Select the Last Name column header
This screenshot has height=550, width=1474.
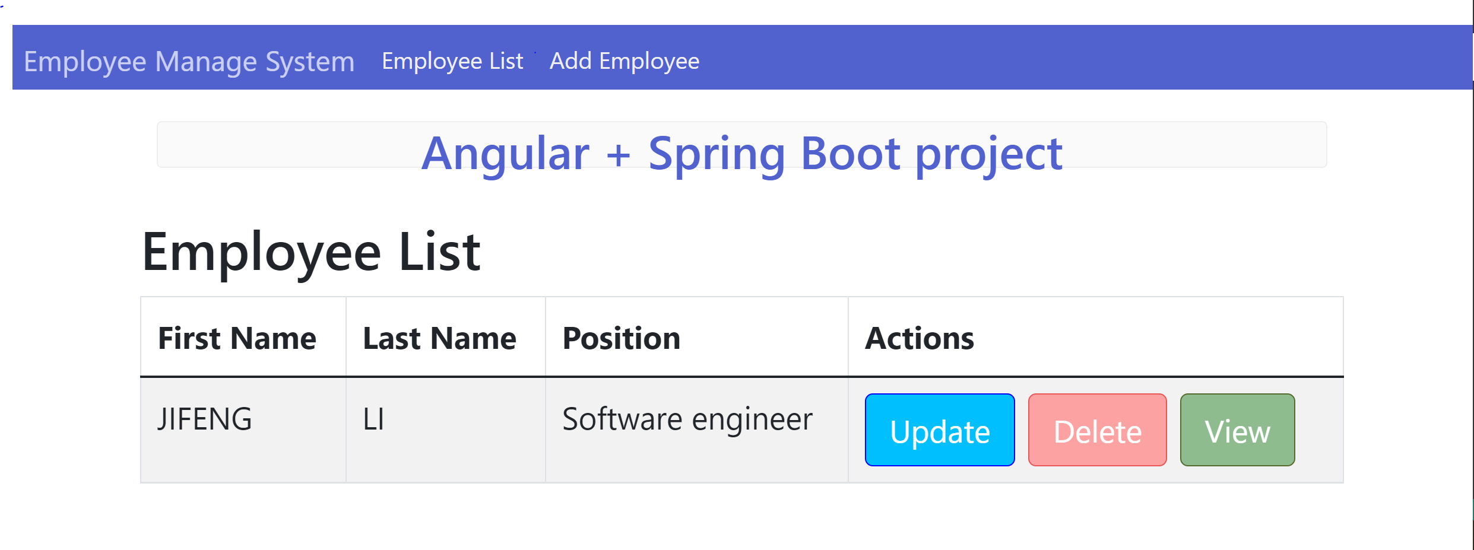click(439, 337)
